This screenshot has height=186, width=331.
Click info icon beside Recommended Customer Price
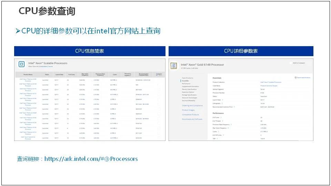pos(234,107)
